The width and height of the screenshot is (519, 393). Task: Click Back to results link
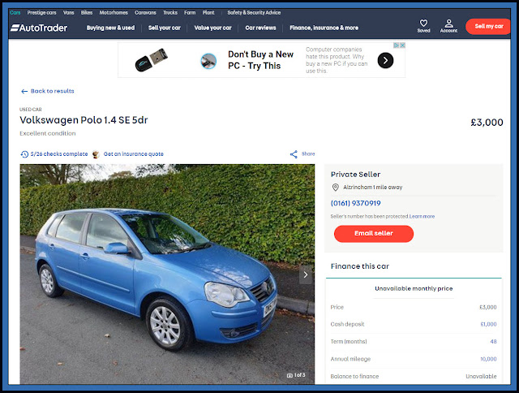[x=52, y=91]
